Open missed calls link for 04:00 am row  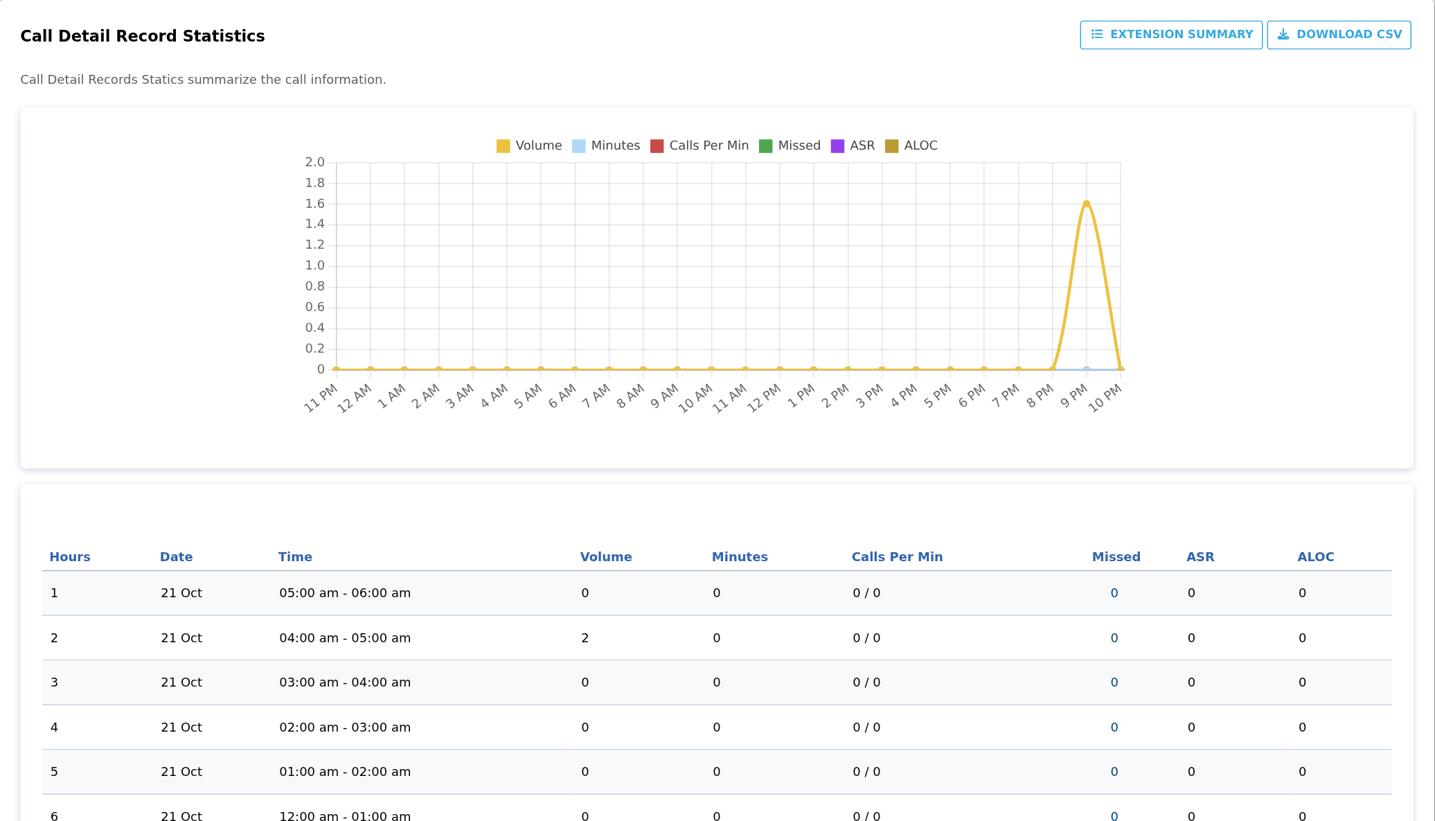1114,638
